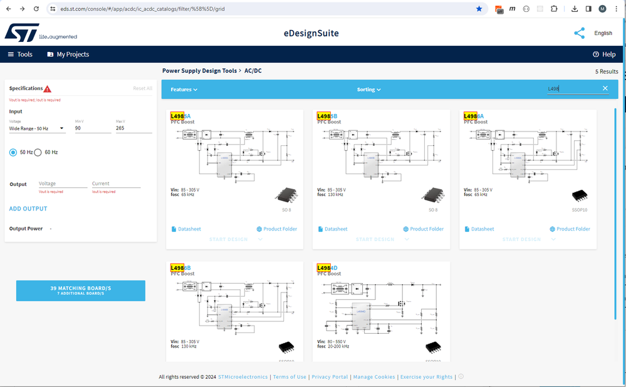Open Chrome three-dot menu
The width and height of the screenshot is (626, 387).
point(617,9)
